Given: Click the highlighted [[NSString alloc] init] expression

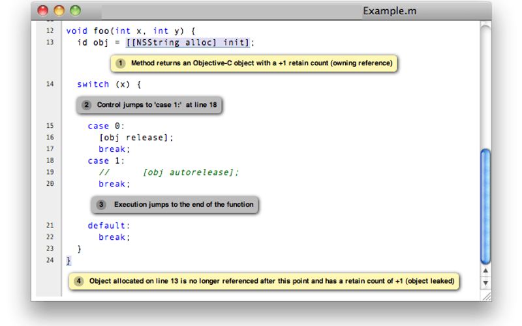Looking at the screenshot, I should [x=188, y=42].
